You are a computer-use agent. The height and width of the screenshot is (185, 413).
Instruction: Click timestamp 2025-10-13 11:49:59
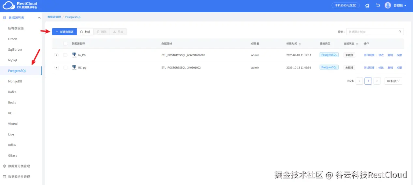299,68
